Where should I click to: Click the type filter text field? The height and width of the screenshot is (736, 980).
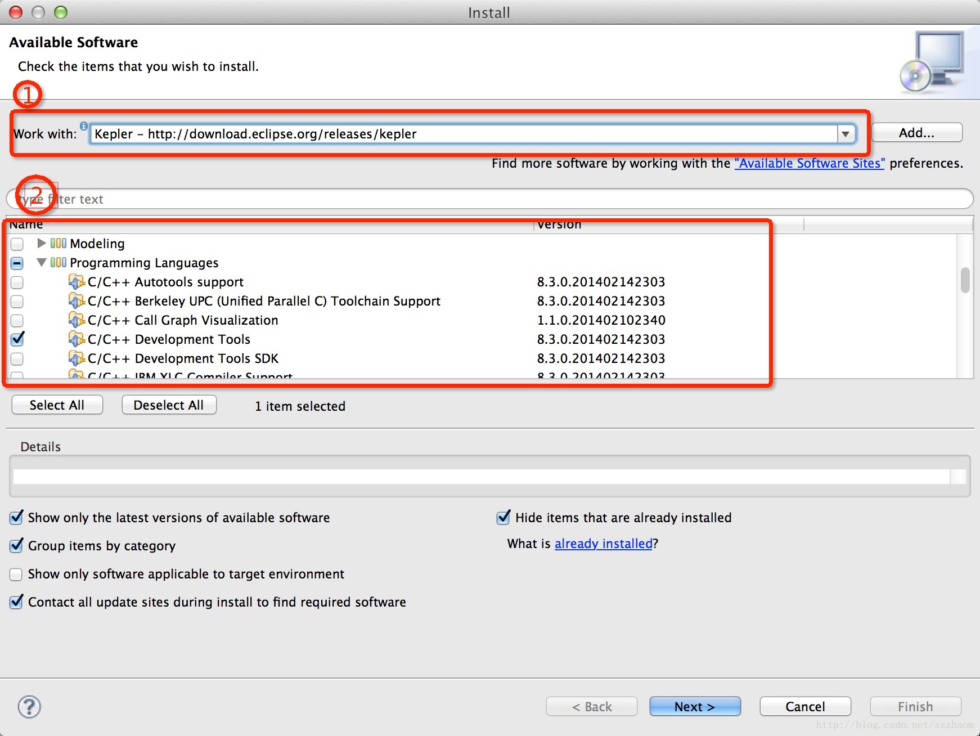point(489,199)
